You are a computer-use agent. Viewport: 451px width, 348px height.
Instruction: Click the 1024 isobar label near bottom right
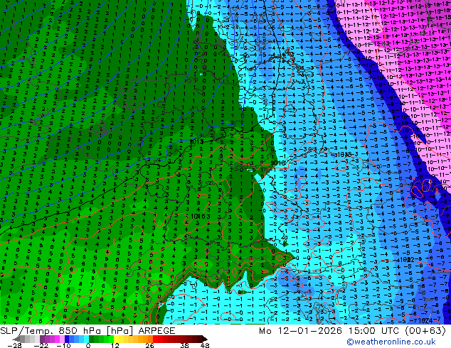tap(425, 320)
